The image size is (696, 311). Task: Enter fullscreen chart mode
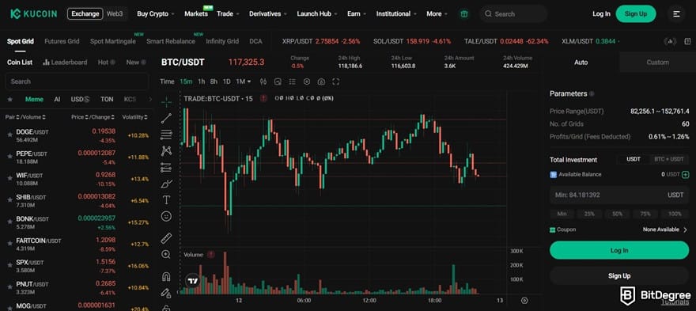(x=336, y=82)
